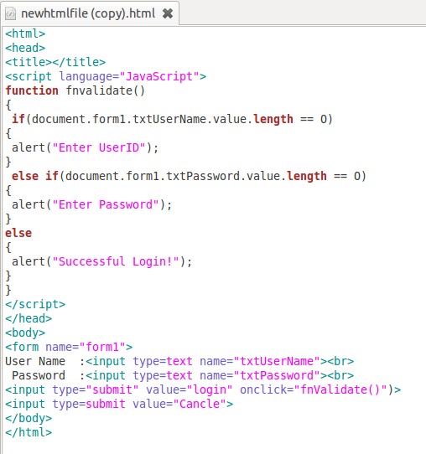426x454 pixels.
Task: Click the else if txtPassword condition line
Action: pos(189,177)
